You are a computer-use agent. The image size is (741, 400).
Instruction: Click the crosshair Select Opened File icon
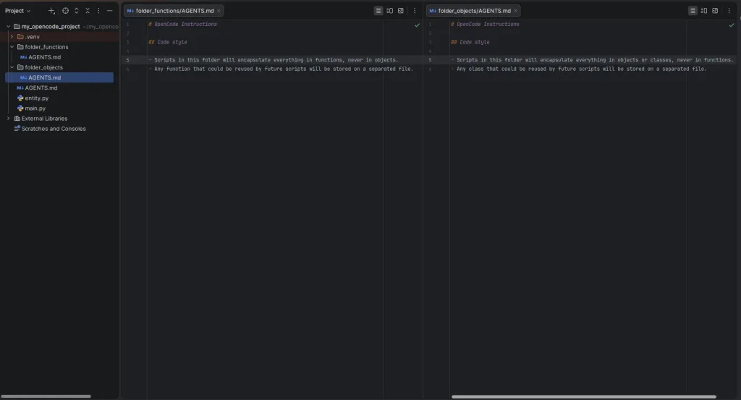coord(65,10)
